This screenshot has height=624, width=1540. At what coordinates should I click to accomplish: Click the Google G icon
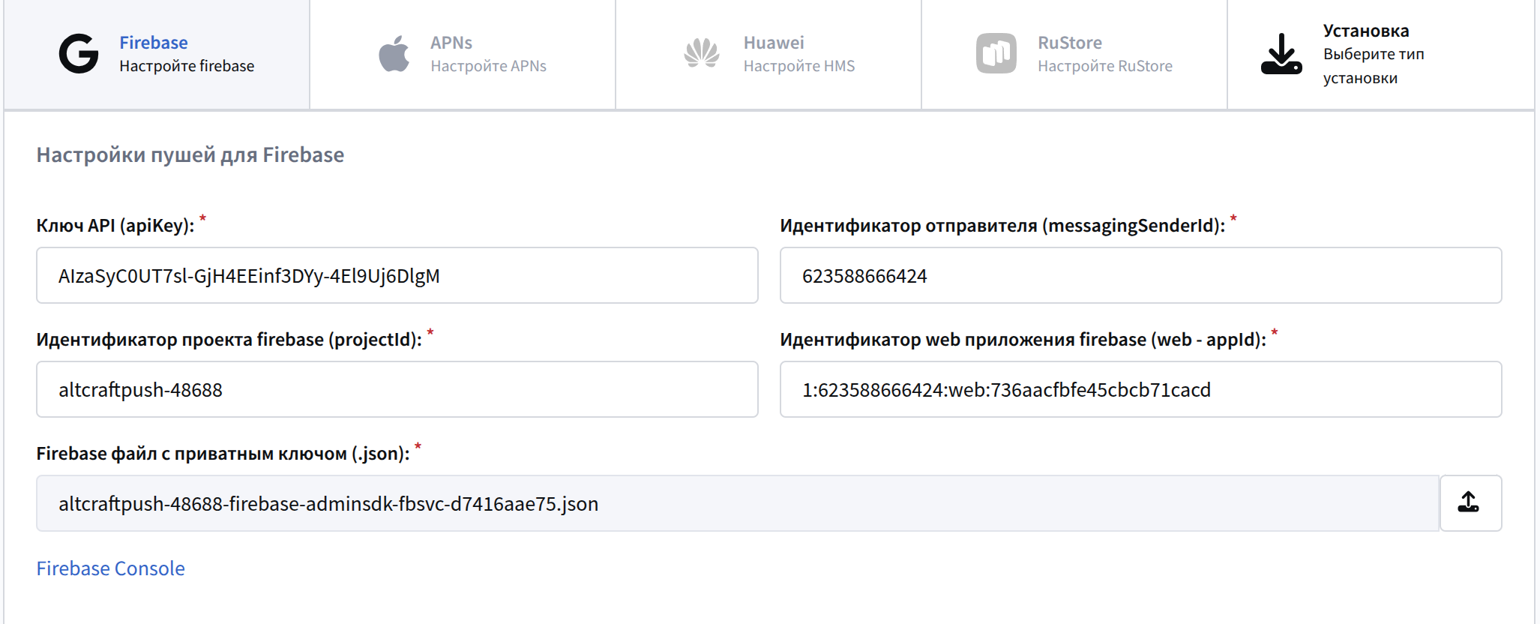(x=79, y=53)
